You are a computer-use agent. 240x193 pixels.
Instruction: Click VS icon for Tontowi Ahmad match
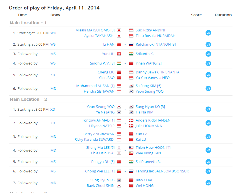208,123
